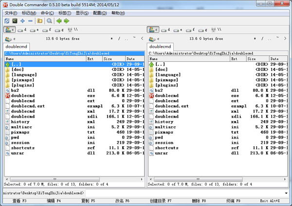This screenshot has width=292, height=206.
Task: Open the 配置(O) menu
Action: point(100,13)
